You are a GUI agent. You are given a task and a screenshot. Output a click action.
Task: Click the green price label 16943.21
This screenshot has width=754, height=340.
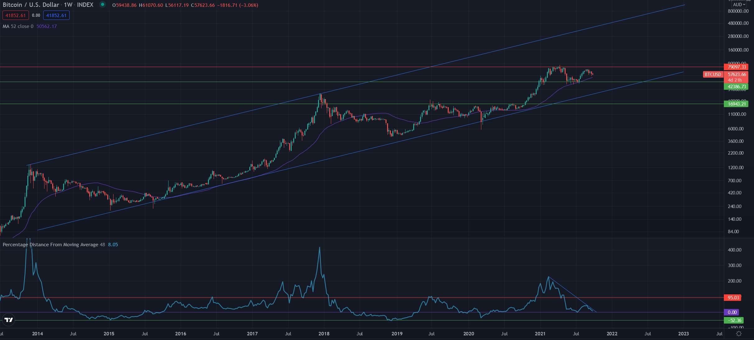737,104
